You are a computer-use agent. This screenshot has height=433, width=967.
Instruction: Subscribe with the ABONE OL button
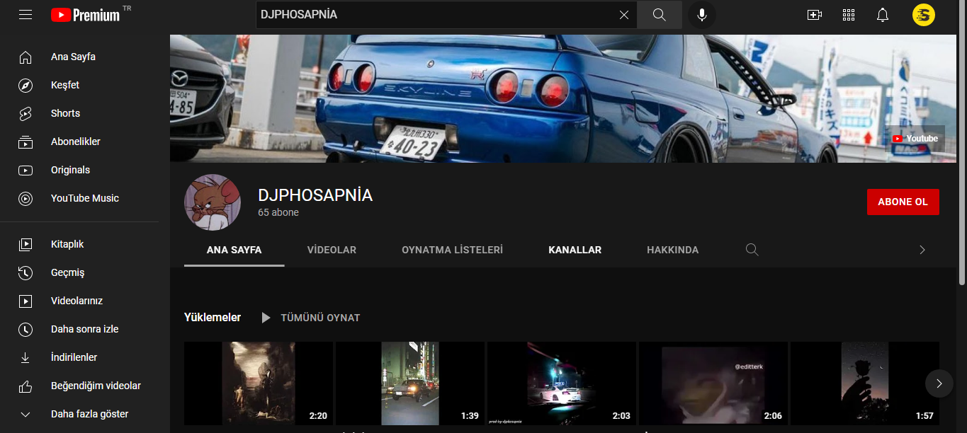(x=903, y=202)
